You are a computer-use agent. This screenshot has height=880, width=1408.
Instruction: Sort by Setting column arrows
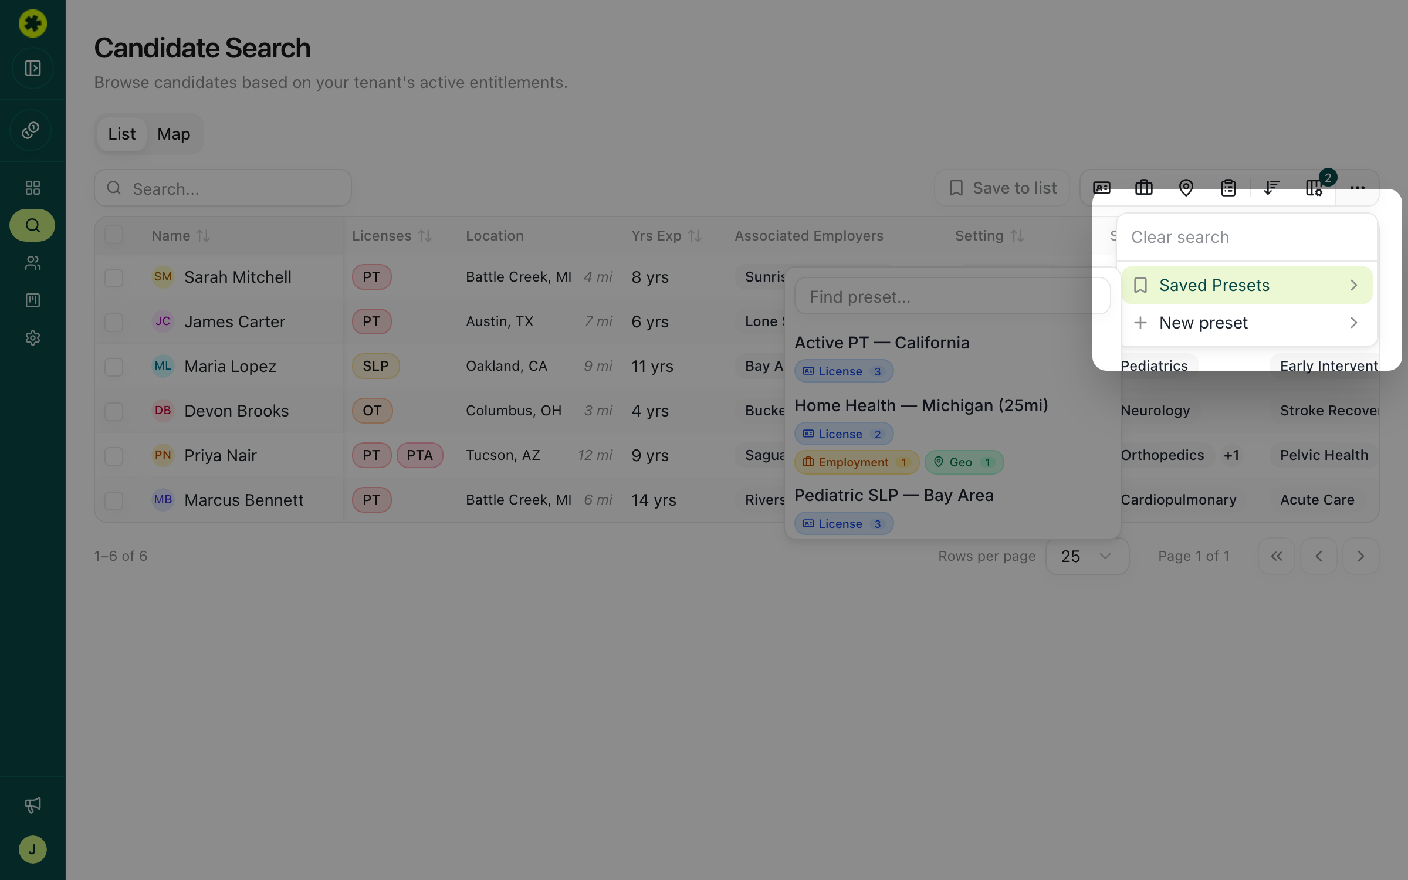(1017, 236)
